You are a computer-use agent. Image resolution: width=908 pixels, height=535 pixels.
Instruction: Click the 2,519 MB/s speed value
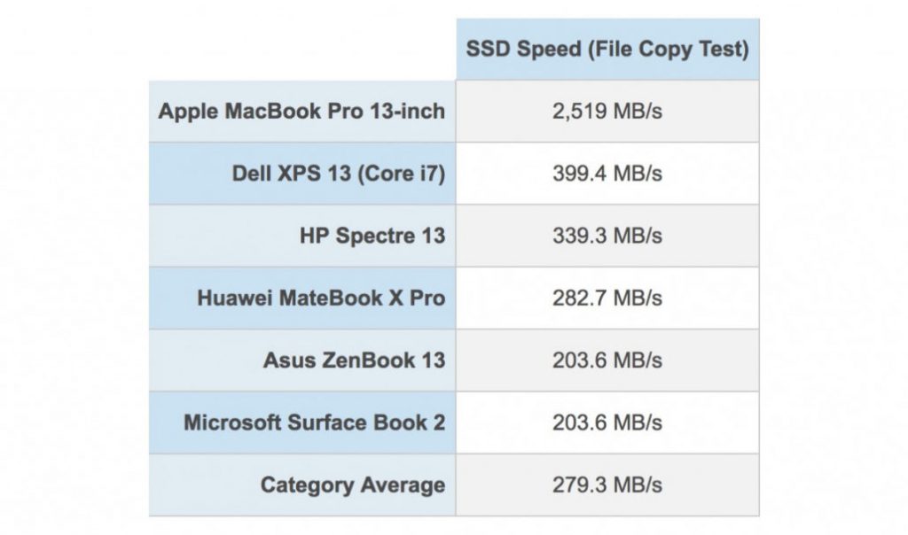click(607, 111)
